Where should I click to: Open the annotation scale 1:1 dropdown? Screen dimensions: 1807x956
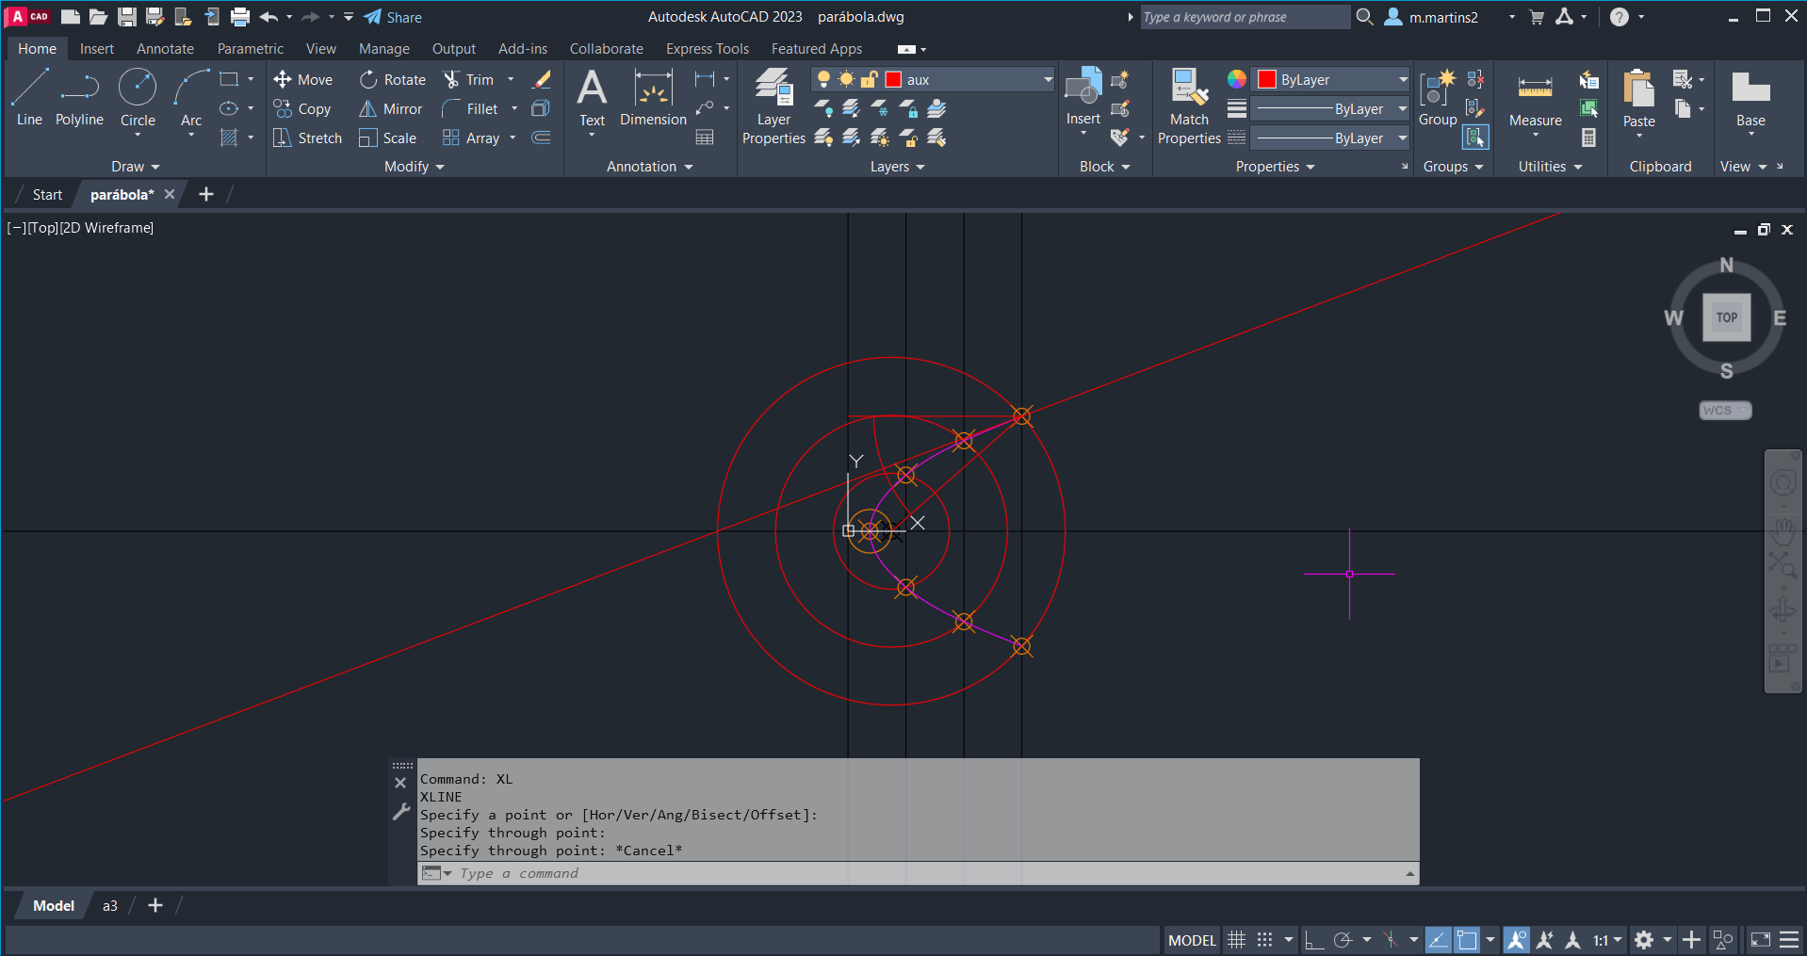(1607, 940)
